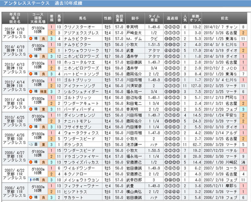Click the sunny weather icon in the 2011 race block
251x202 pixels.
[x=31, y=109]
